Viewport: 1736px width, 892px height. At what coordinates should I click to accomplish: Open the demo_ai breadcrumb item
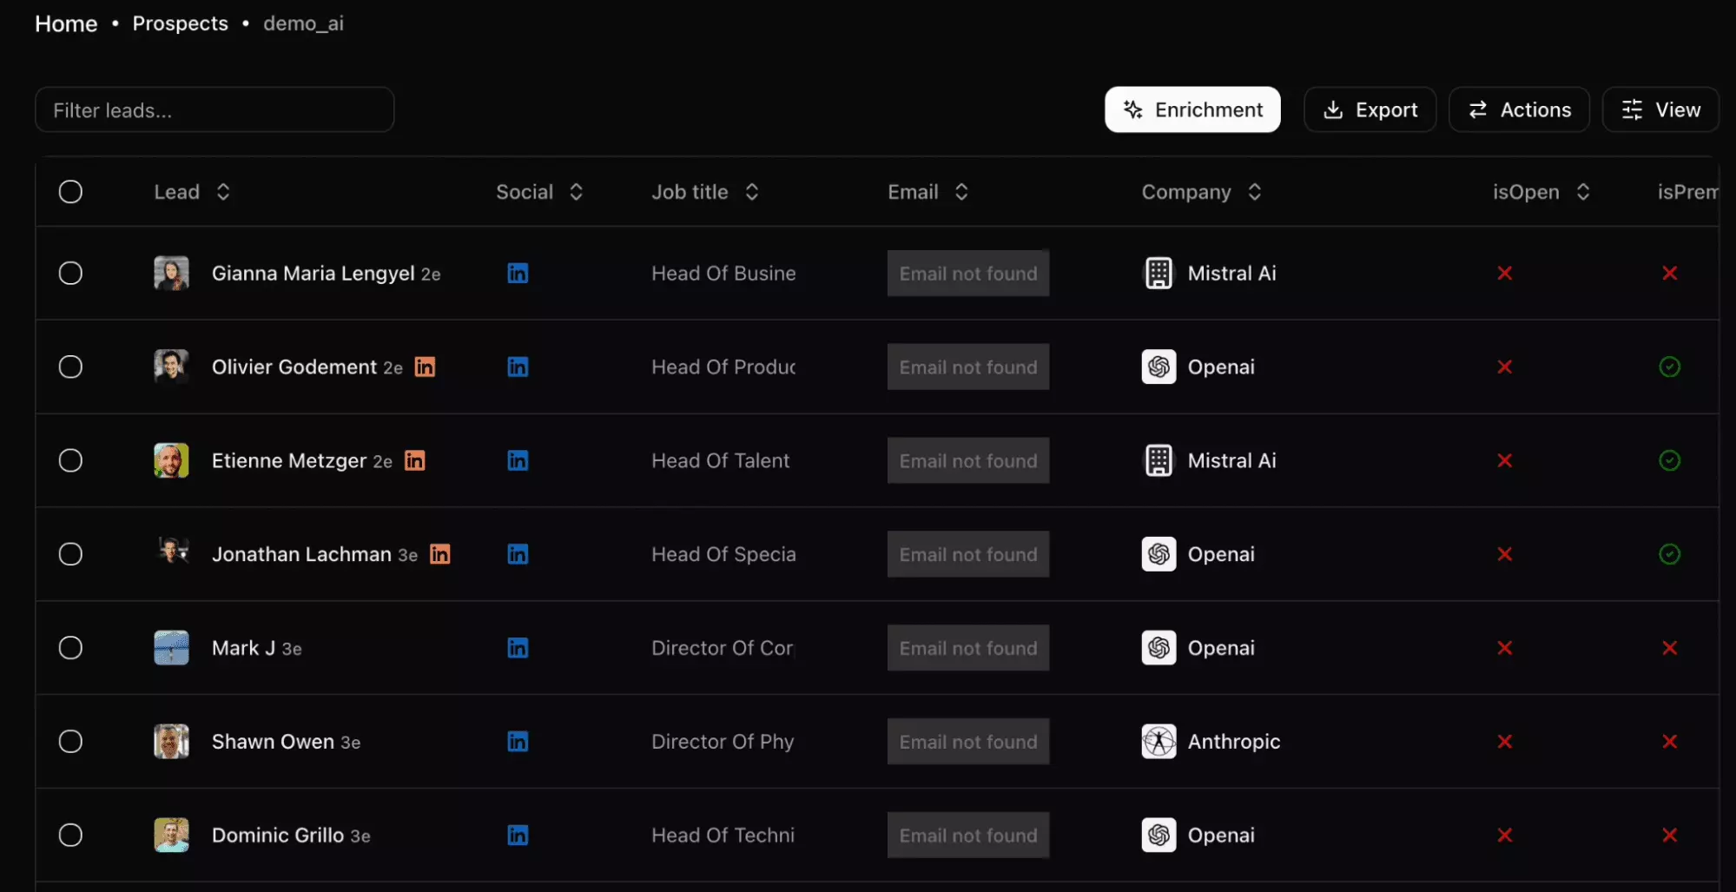click(x=303, y=23)
